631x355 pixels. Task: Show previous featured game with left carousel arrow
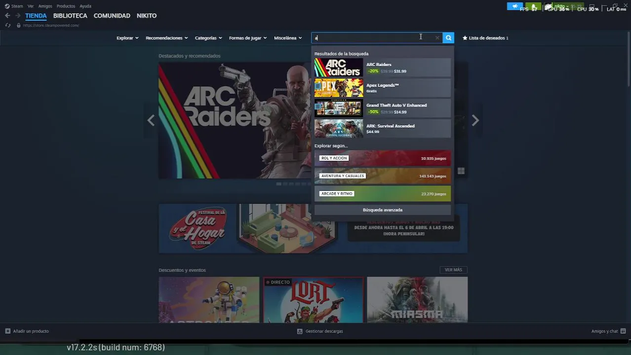(151, 120)
